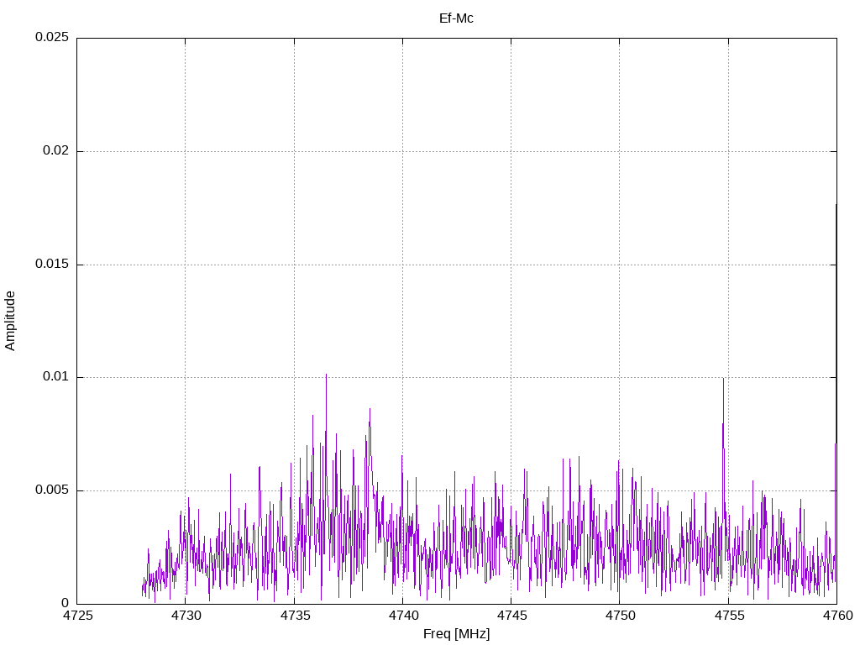The image size is (860, 645).
Task: Click the 4760 x-axis tick label
Action: (836, 616)
